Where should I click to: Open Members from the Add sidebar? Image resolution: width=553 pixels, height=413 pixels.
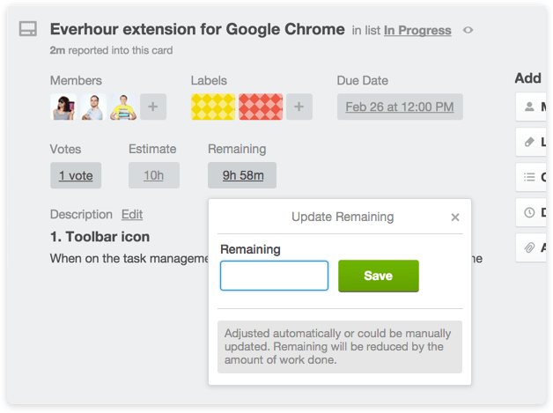[x=532, y=107]
